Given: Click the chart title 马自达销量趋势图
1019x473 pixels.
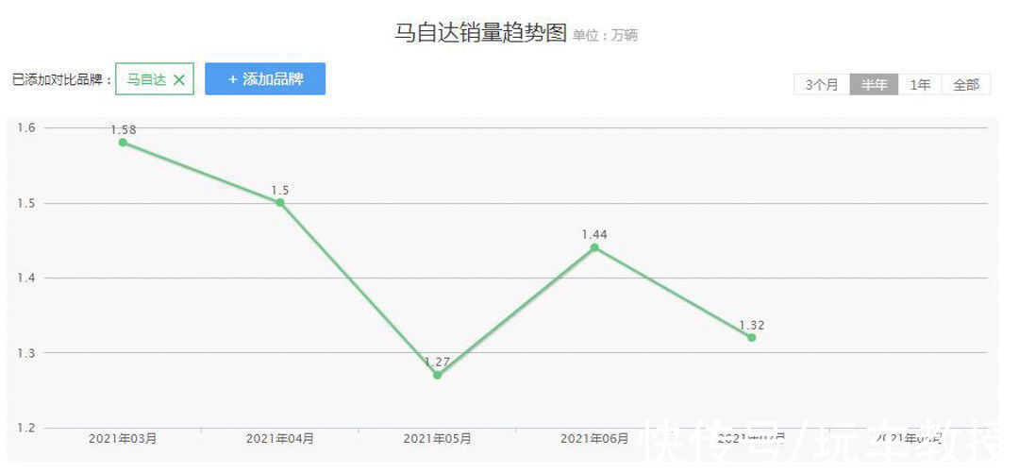Looking at the screenshot, I should click(481, 33).
